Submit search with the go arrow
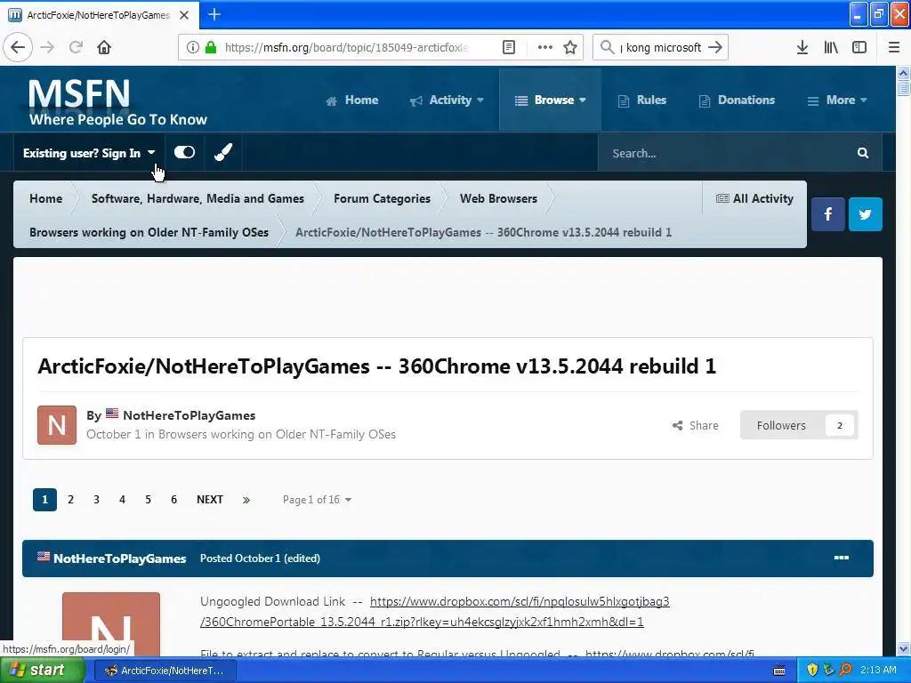 point(715,47)
